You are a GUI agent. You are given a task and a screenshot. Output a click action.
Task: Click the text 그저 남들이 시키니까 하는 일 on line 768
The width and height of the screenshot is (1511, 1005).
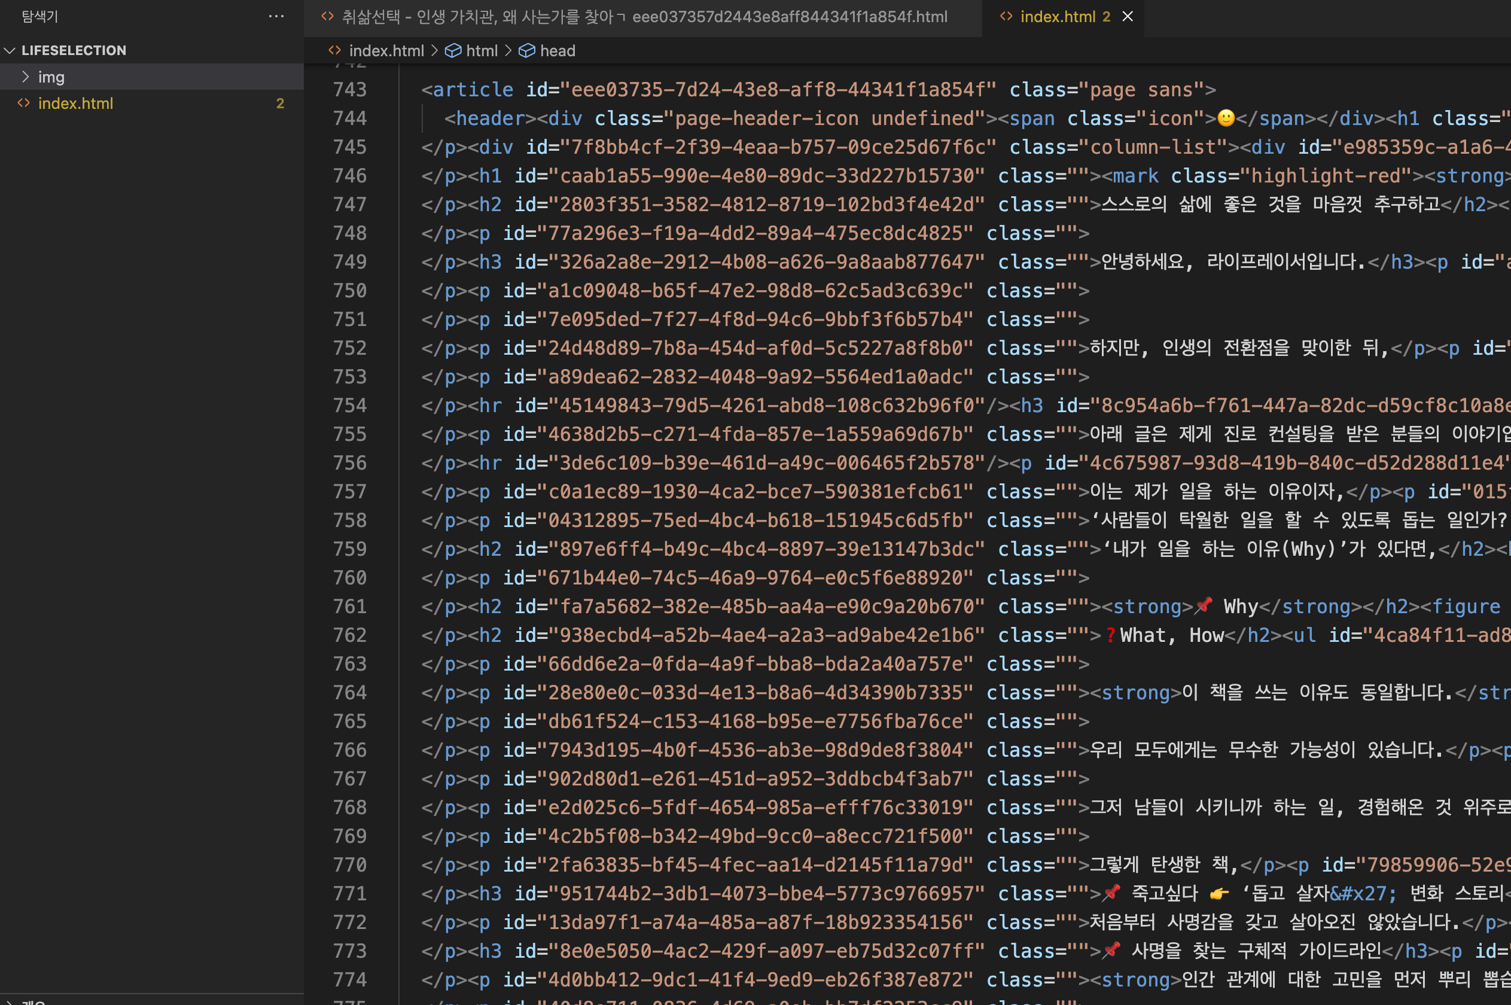pos(1211,808)
